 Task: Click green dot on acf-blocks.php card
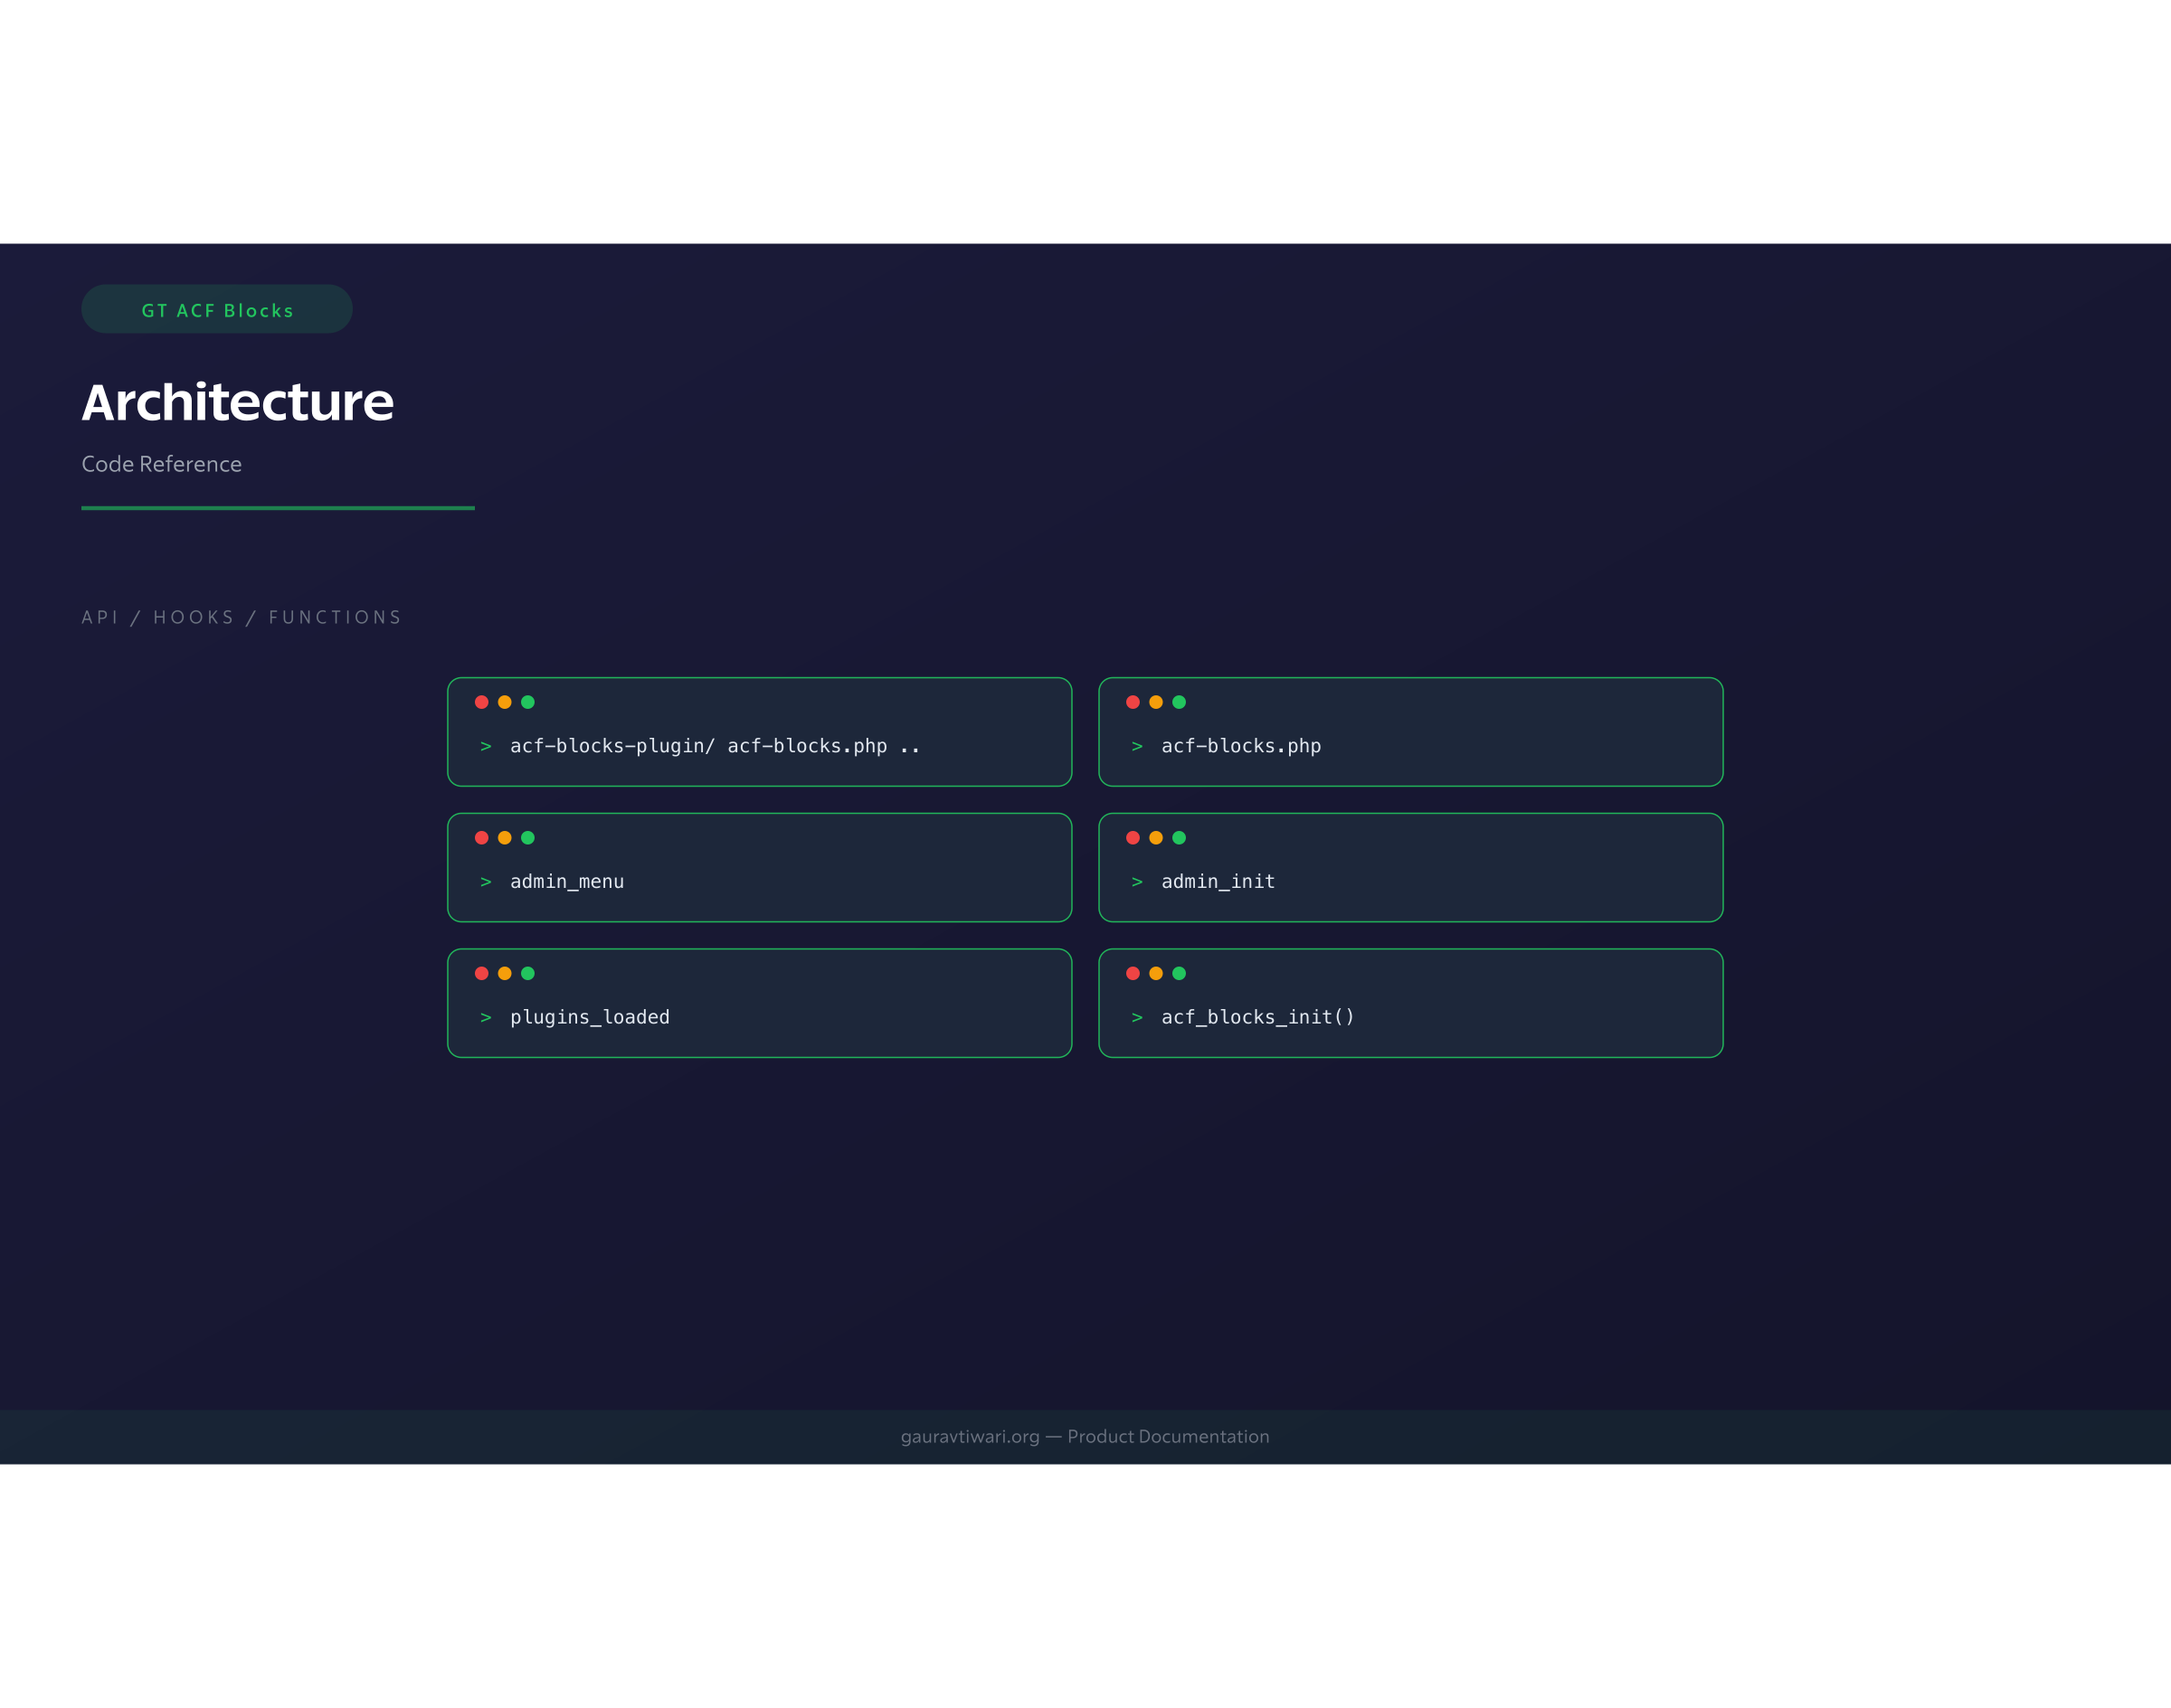click(1179, 702)
